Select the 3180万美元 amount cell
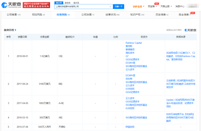This screenshot has width=201, height=131. [45, 84]
